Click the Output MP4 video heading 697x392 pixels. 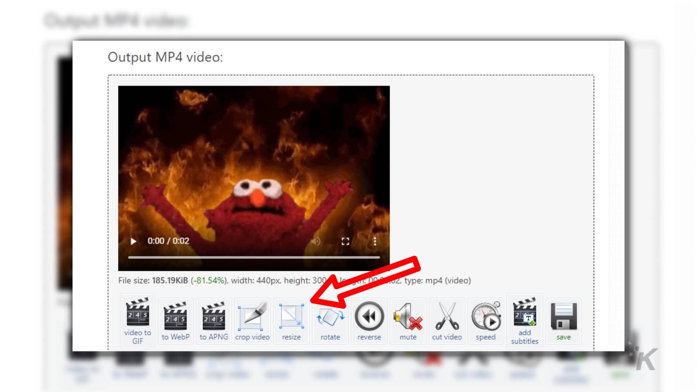click(165, 57)
